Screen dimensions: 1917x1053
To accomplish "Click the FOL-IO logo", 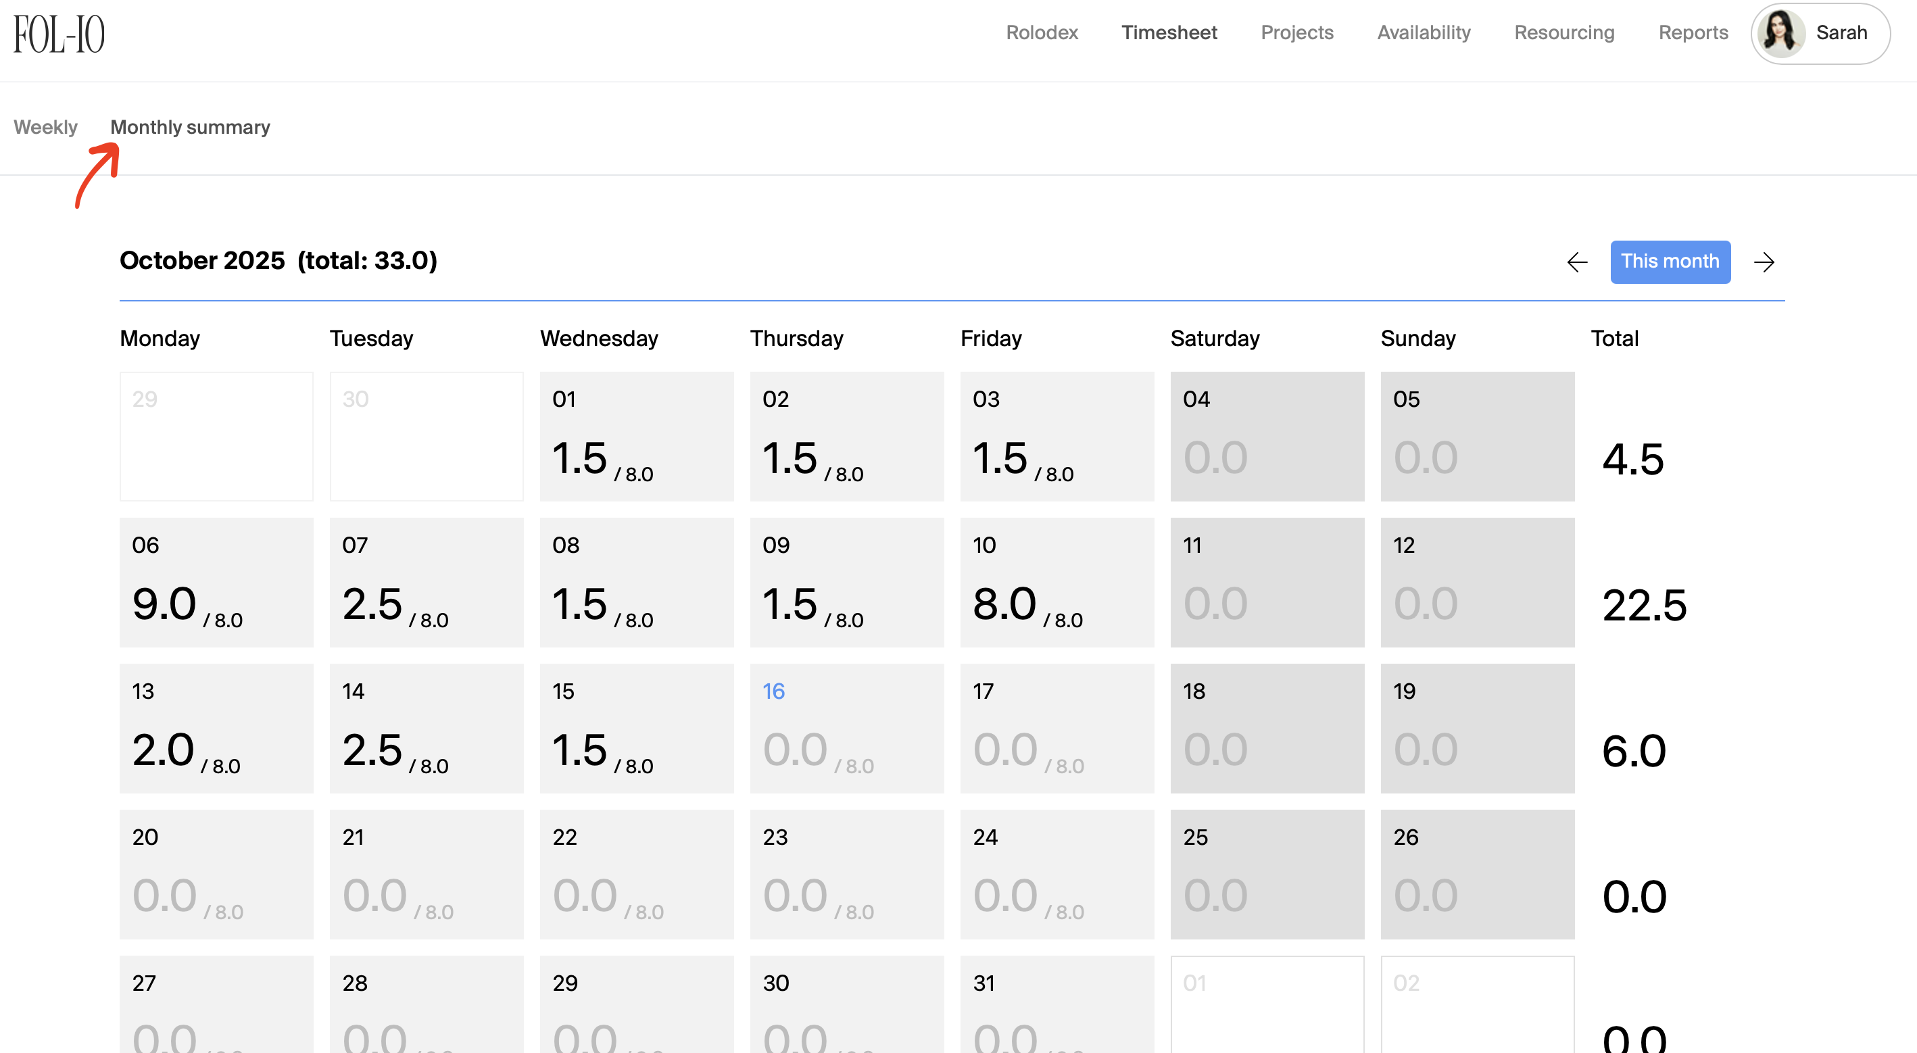I will (x=59, y=34).
